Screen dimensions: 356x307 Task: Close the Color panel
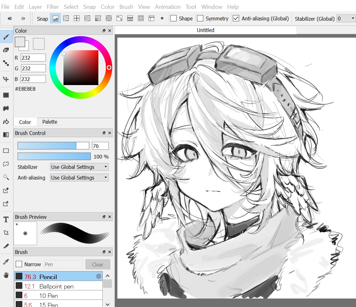coord(110,31)
